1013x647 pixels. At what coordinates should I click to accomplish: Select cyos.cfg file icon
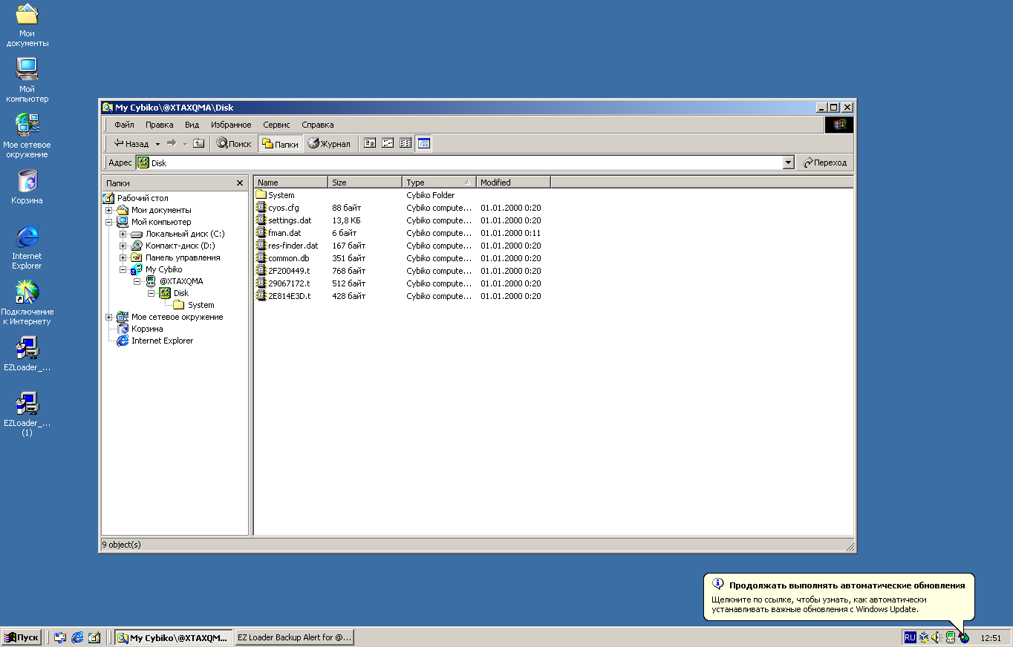(x=261, y=208)
